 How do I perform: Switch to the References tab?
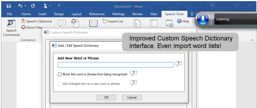pos(97,14)
